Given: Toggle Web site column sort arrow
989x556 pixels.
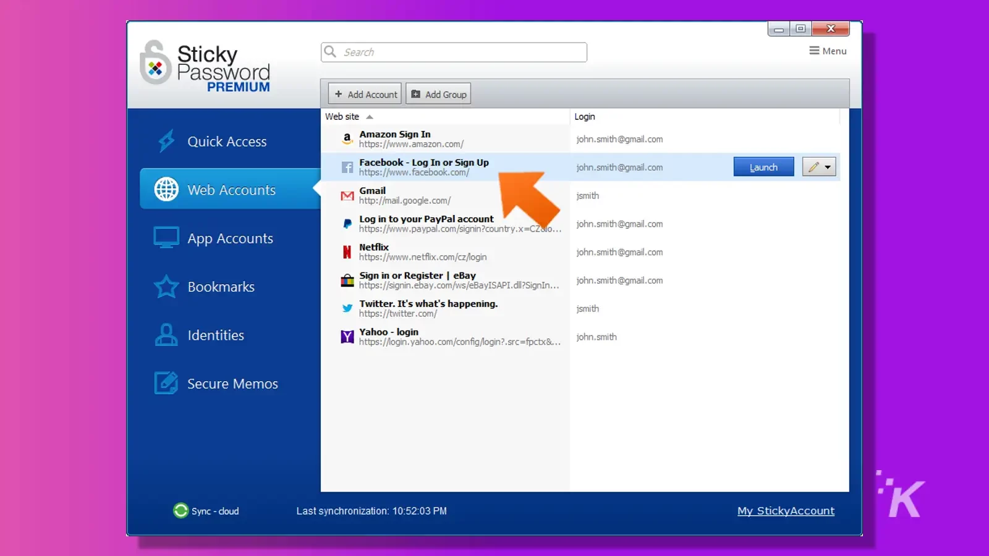Looking at the screenshot, I should coord(370,117).
